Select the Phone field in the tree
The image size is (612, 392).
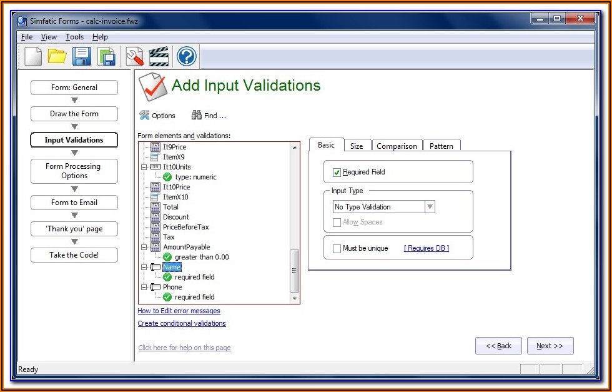[172, 287]
